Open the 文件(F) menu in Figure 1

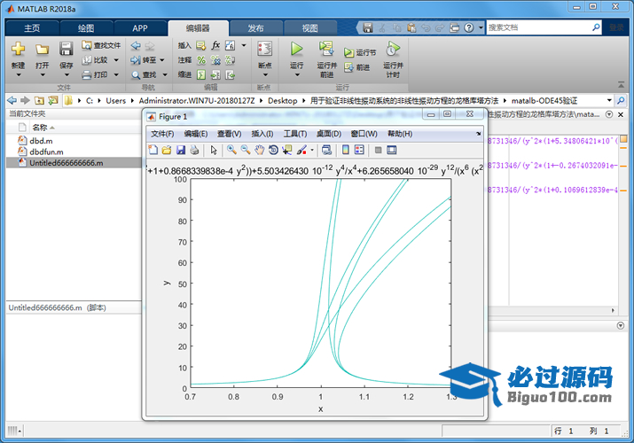[162, 134]
